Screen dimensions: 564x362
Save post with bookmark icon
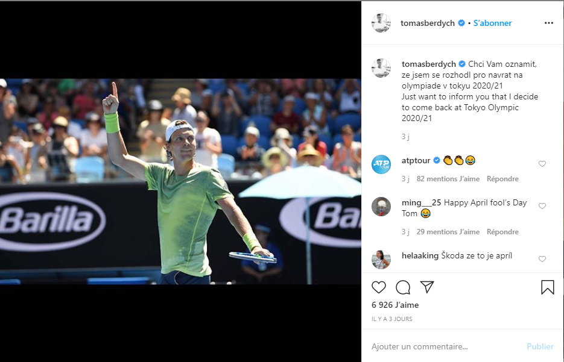click(x=548, y=287)
